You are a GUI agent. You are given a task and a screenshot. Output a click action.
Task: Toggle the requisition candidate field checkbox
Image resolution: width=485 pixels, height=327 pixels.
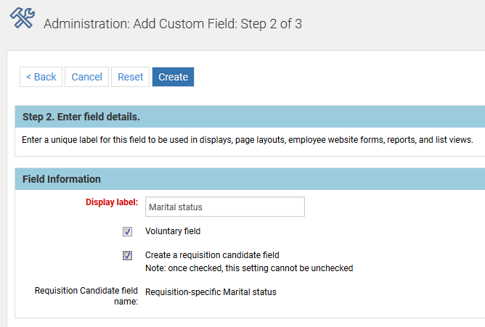(127, 255)
